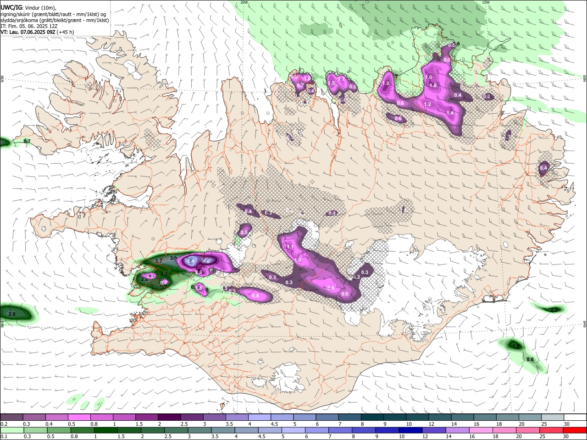Select the 'IT: Fim. 05. 06. 2025 12Z' line
The height and width of the screenshot is (440, 587).
click(29, 26)
